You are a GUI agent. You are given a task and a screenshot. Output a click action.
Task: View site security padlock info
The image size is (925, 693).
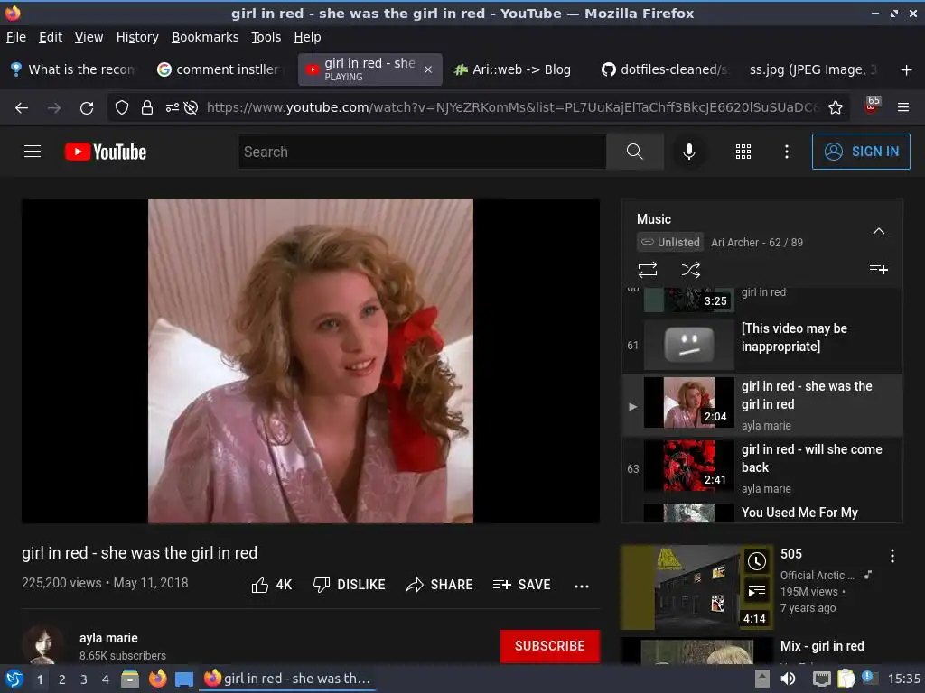click(x=147, y=108)
